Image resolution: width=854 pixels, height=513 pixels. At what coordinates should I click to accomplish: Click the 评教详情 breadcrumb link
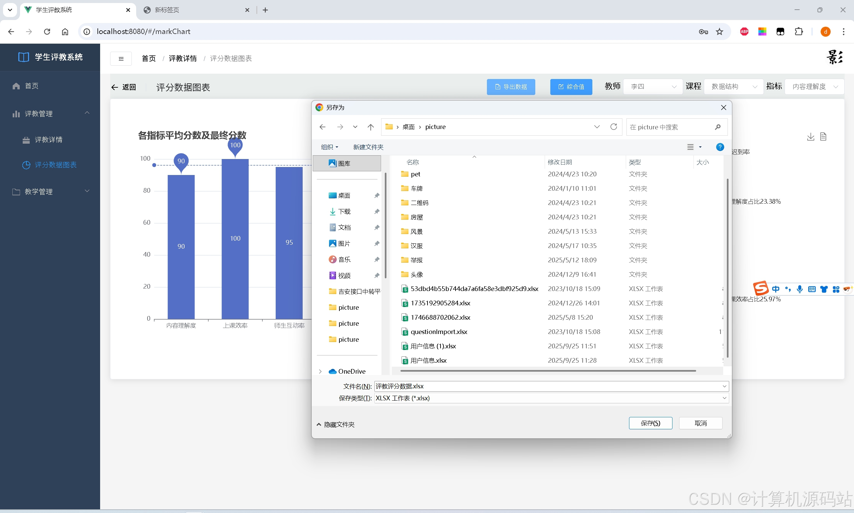pyautogui.click(x=183, y=58)
